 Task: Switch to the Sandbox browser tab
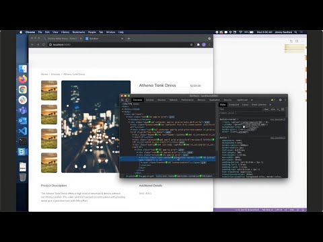pyautogui.click(x=104, y=38)
